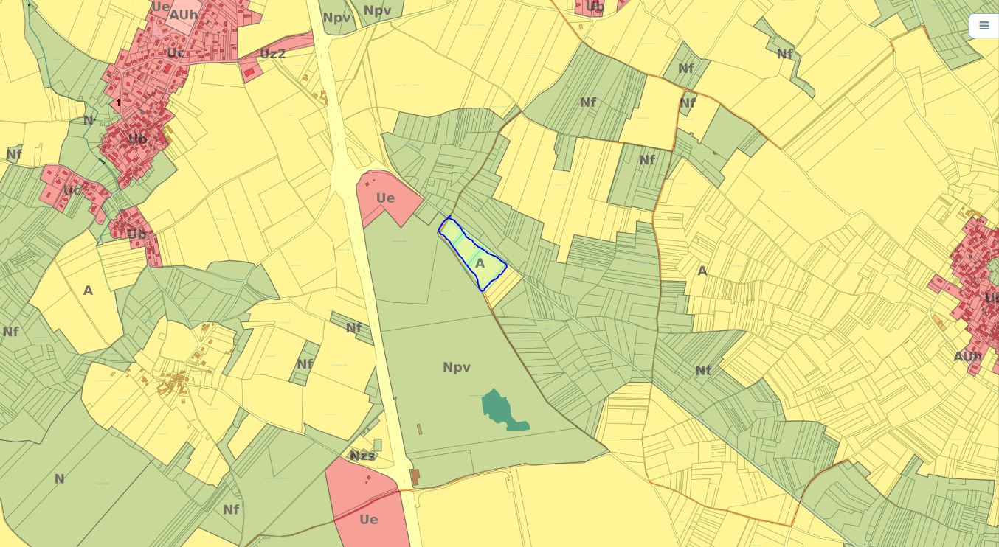Viewport: 999px width, 547px height.
Task: Select the Nzs zone label
Action: tap(362, 456)
